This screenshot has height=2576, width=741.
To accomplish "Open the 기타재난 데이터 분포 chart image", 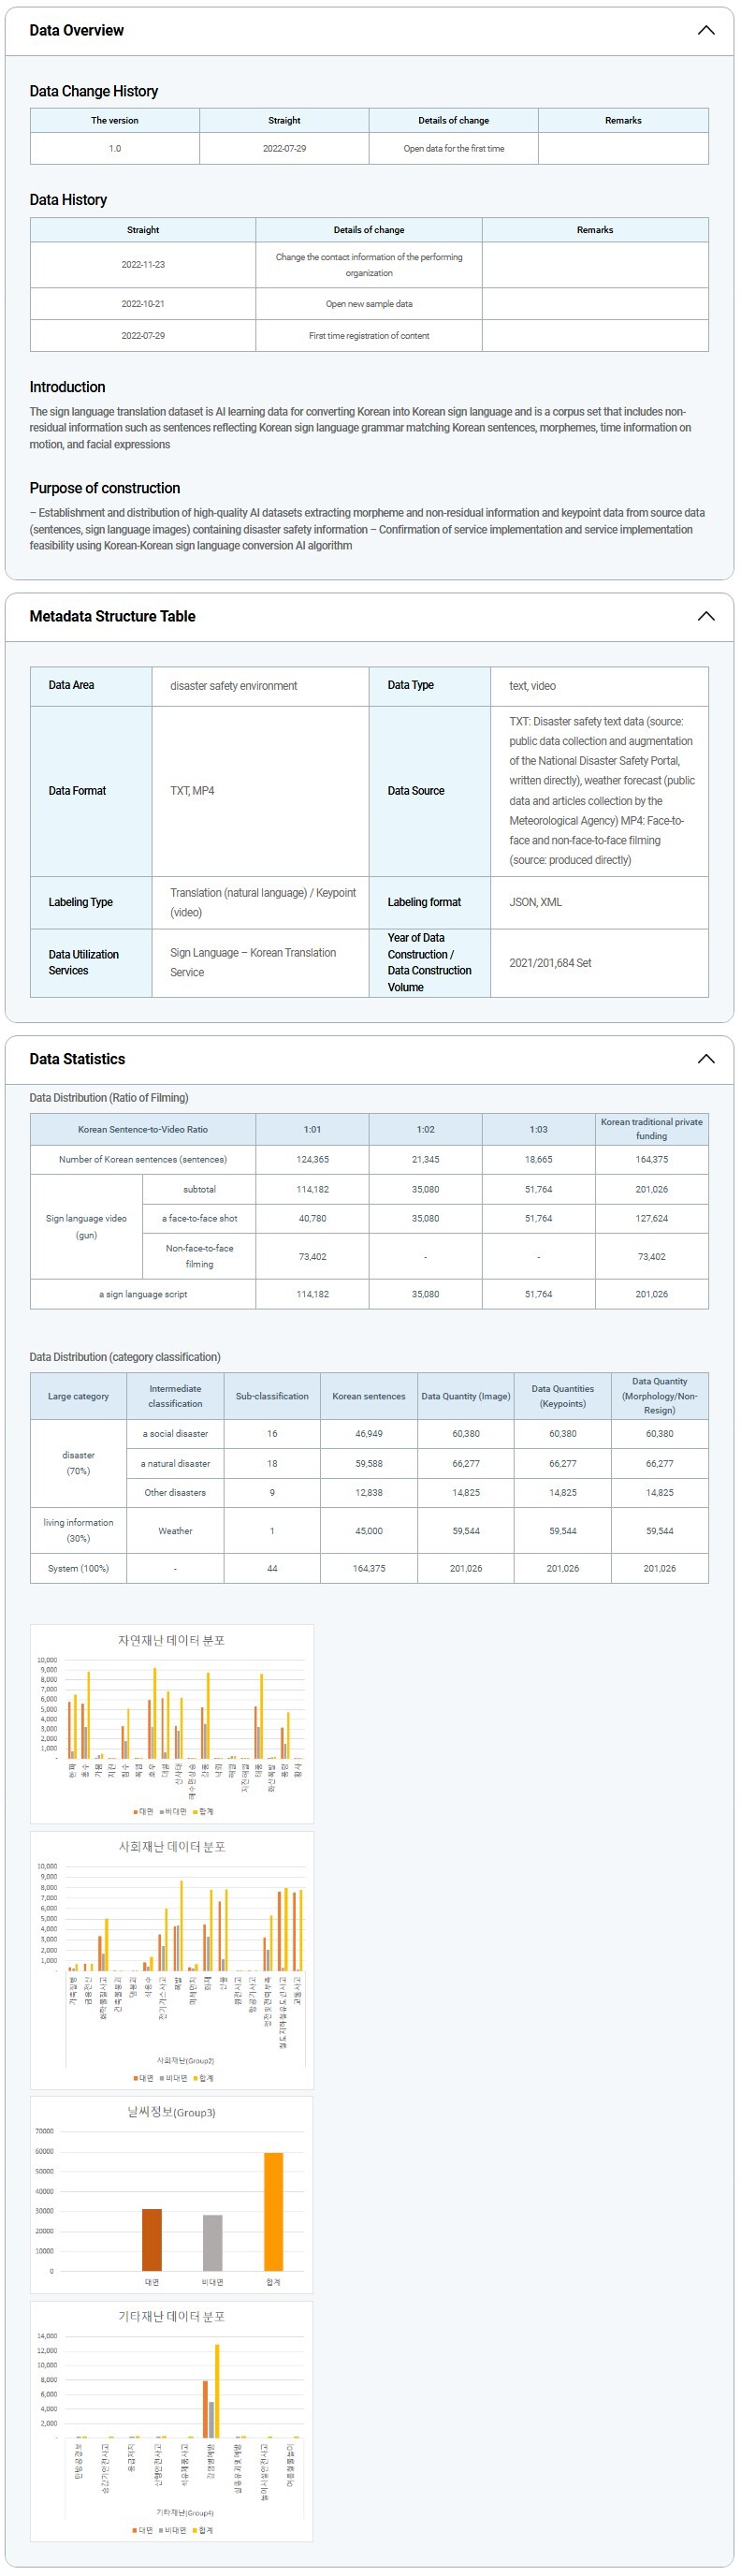I will coord(171,2420).
